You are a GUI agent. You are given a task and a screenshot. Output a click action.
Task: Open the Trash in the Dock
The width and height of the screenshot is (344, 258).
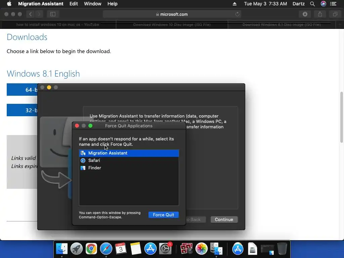pyautogui.click(x=282, y=249)
